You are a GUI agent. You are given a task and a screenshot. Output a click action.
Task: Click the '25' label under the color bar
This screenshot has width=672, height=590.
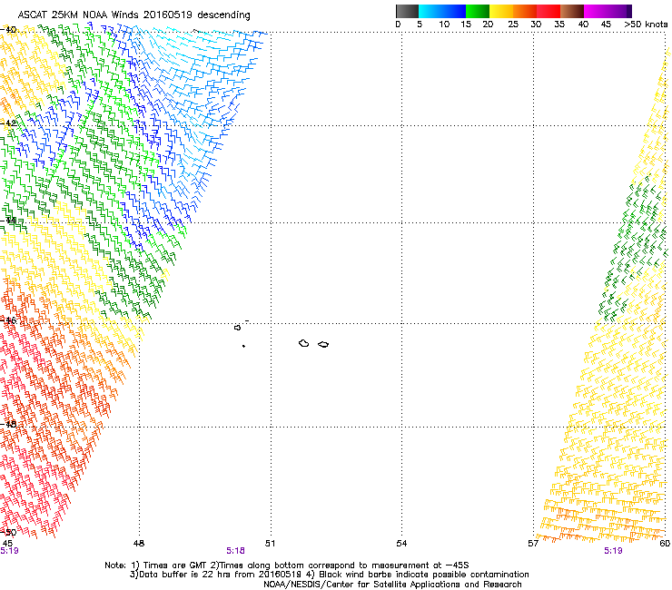point(513,25)
